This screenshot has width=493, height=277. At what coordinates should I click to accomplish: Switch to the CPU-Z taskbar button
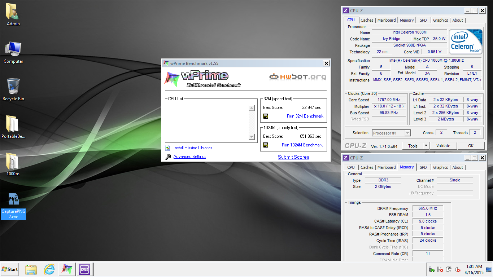pyautogui.click(x=84, y=269)
